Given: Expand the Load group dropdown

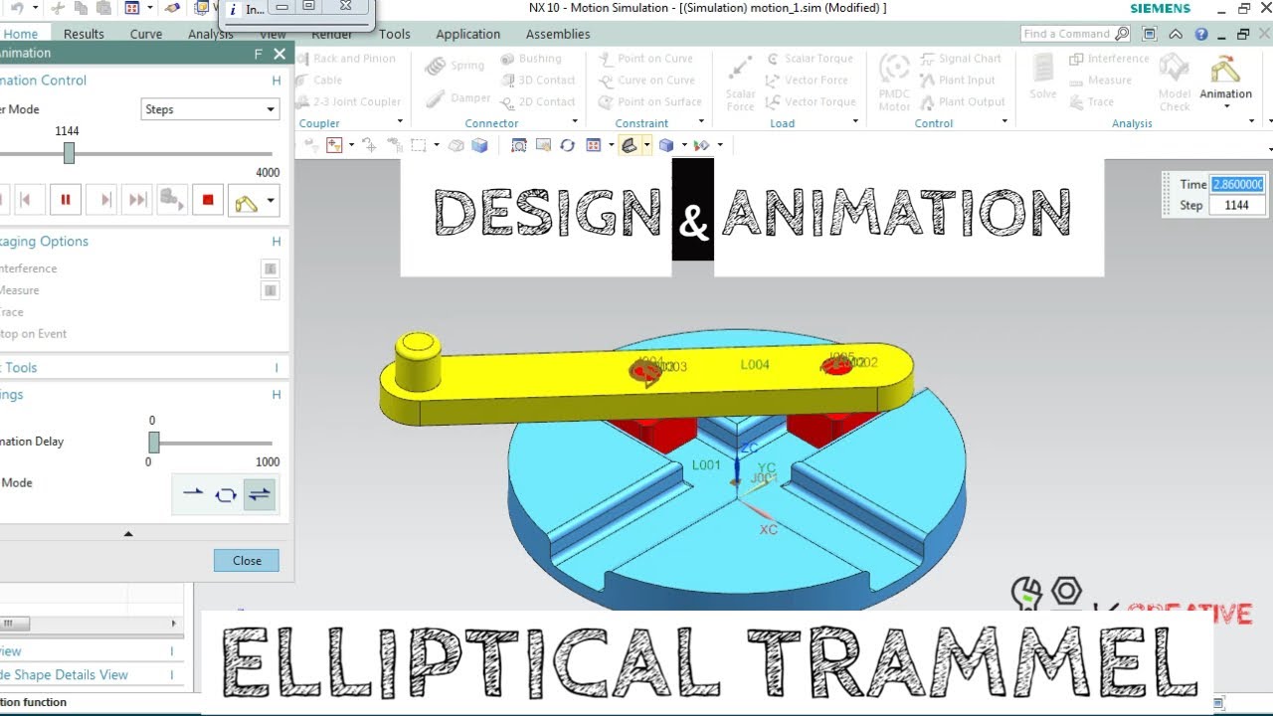Looking at the screenshot, I should tap(855, 122).
